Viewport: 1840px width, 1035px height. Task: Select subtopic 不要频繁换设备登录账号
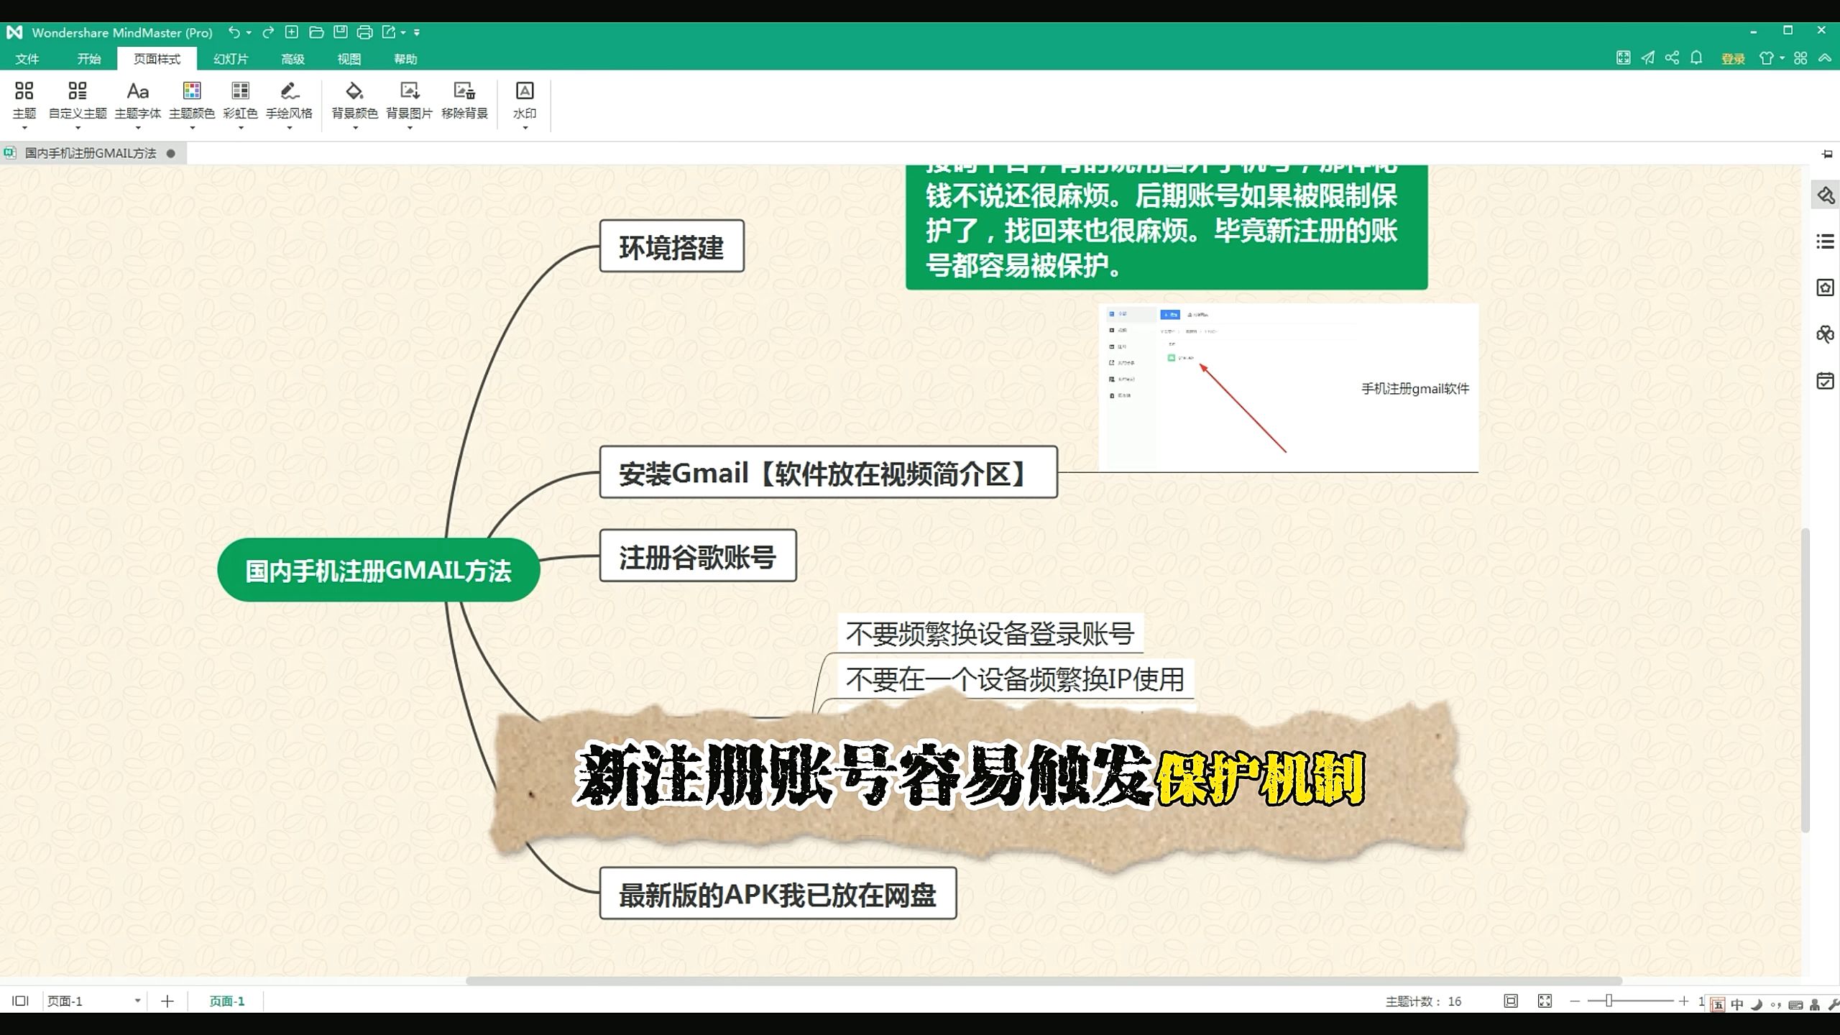pos(990,633)
